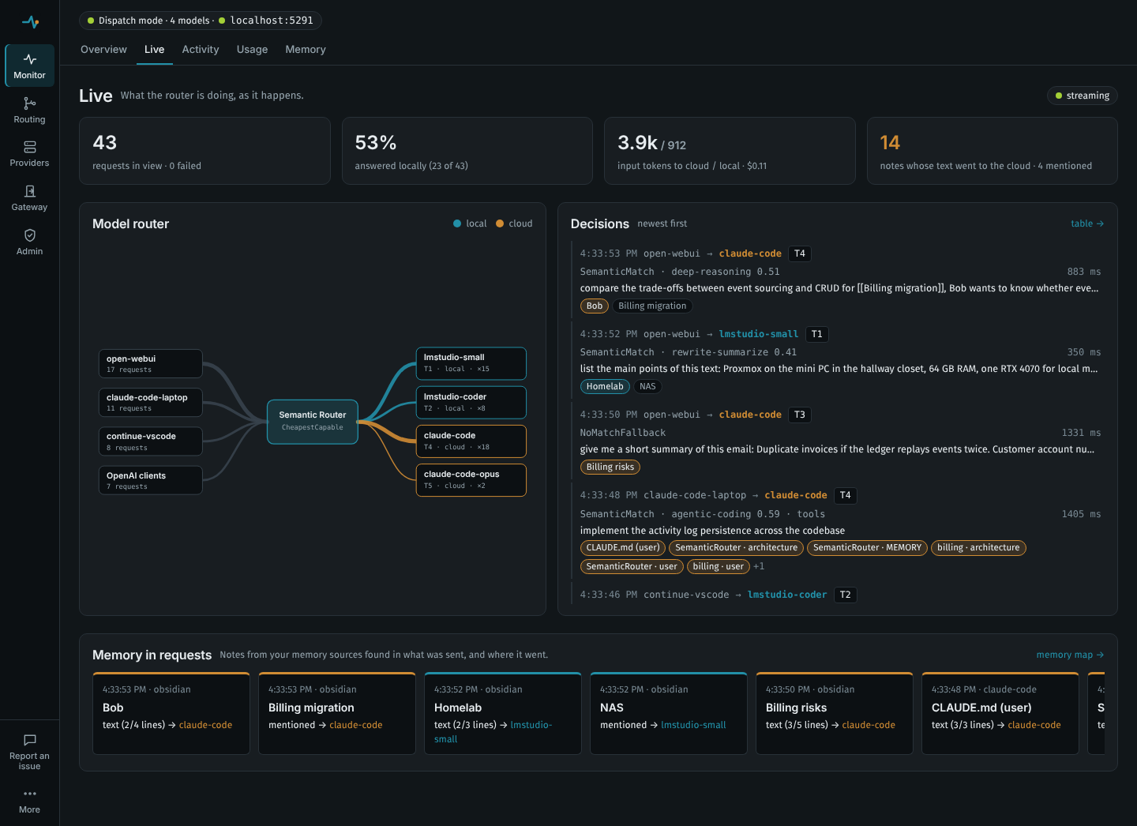Click 'give me a short summary' decision text
The width and height of the screenshot is (1137, 826).
tap(838, 449)
